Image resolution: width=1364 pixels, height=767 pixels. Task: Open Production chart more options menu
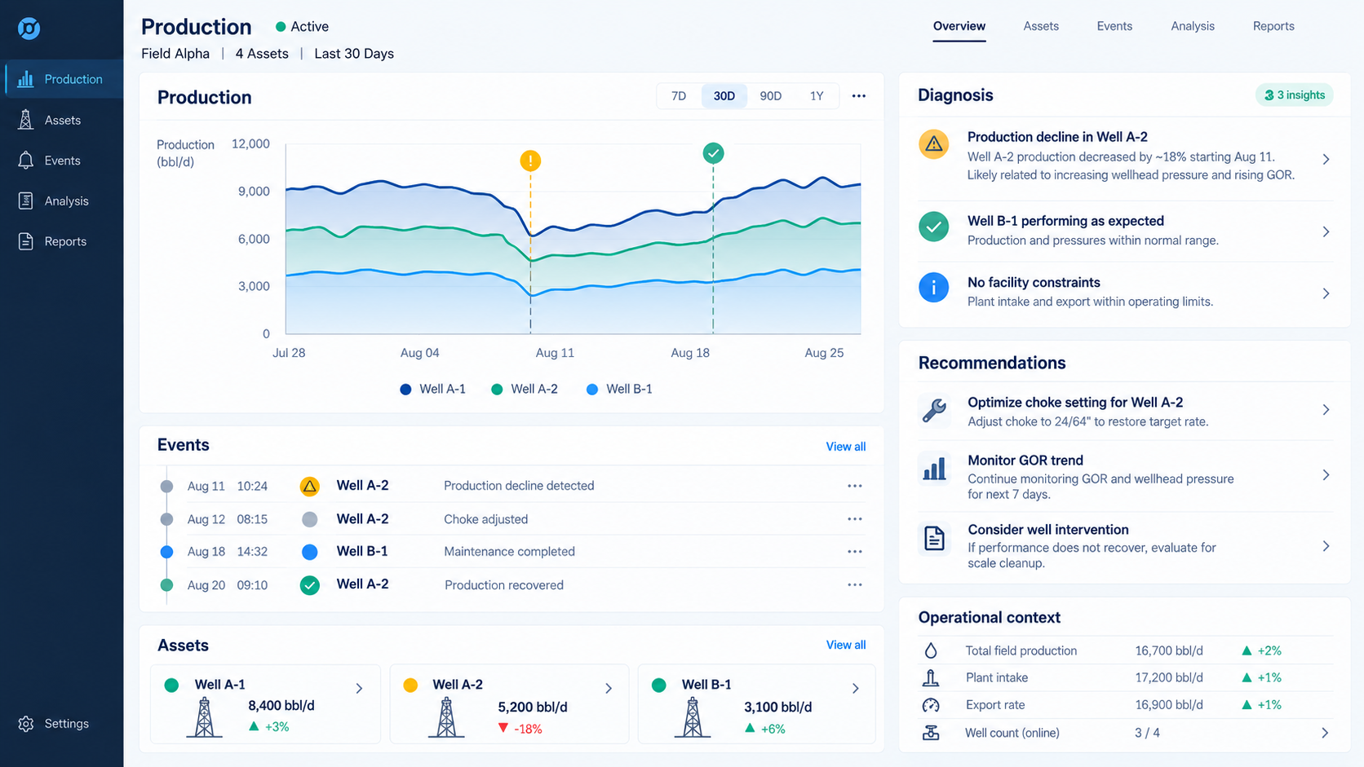pos(859,96)
